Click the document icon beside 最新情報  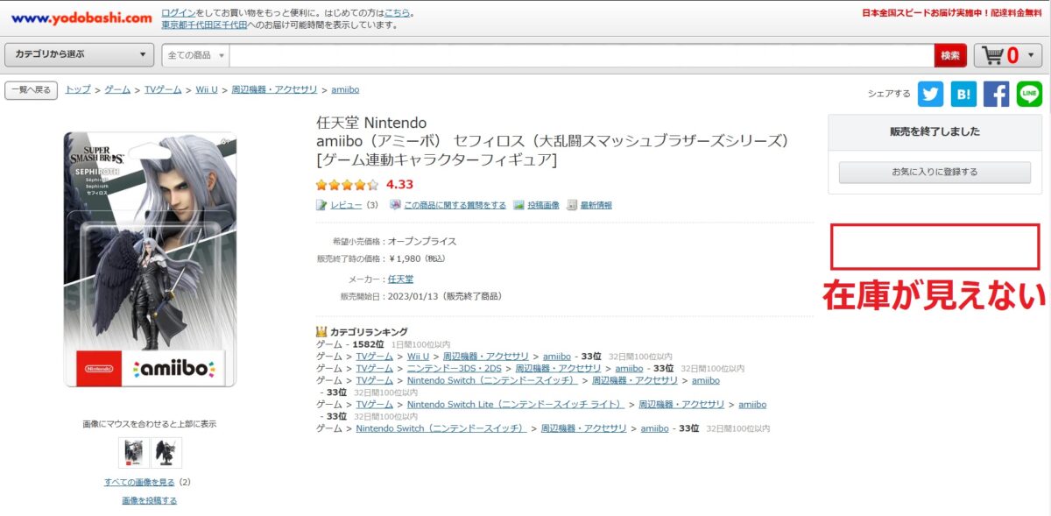point(572,205)
